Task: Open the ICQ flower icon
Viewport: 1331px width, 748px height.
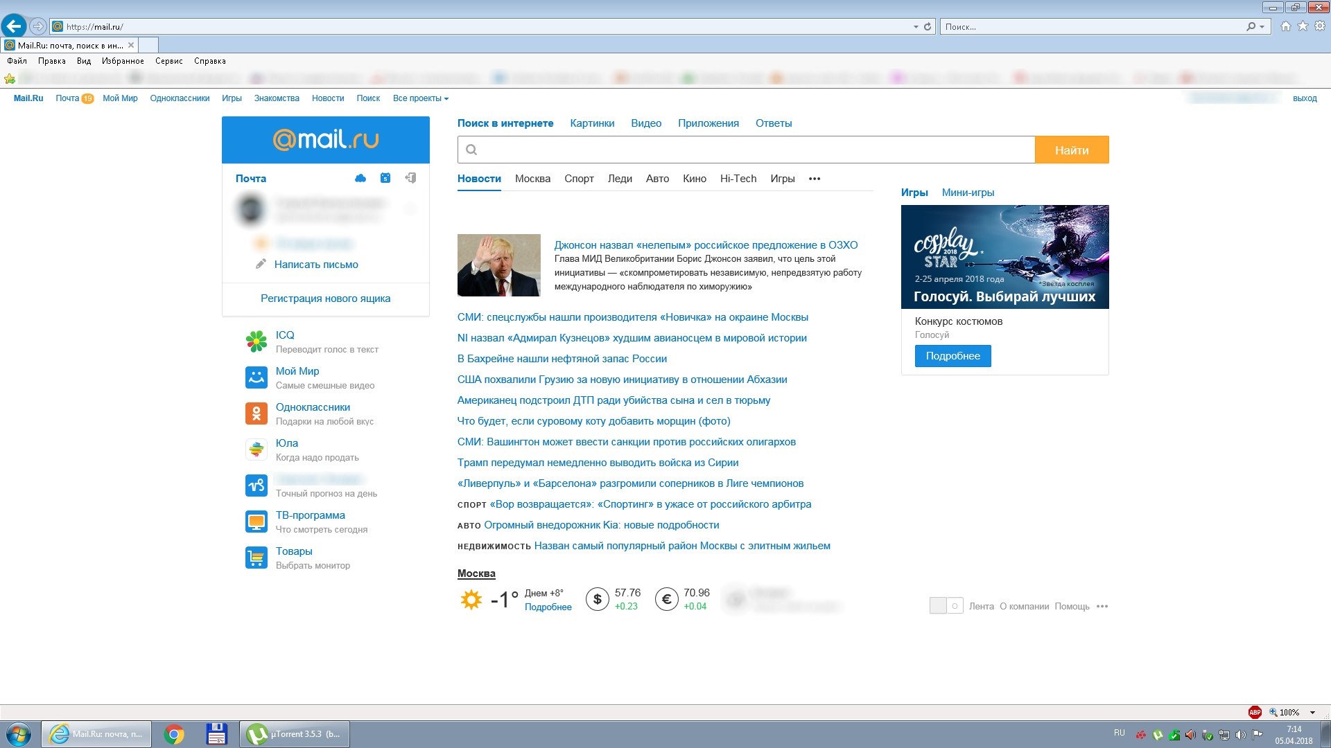Action: (256, 341)
